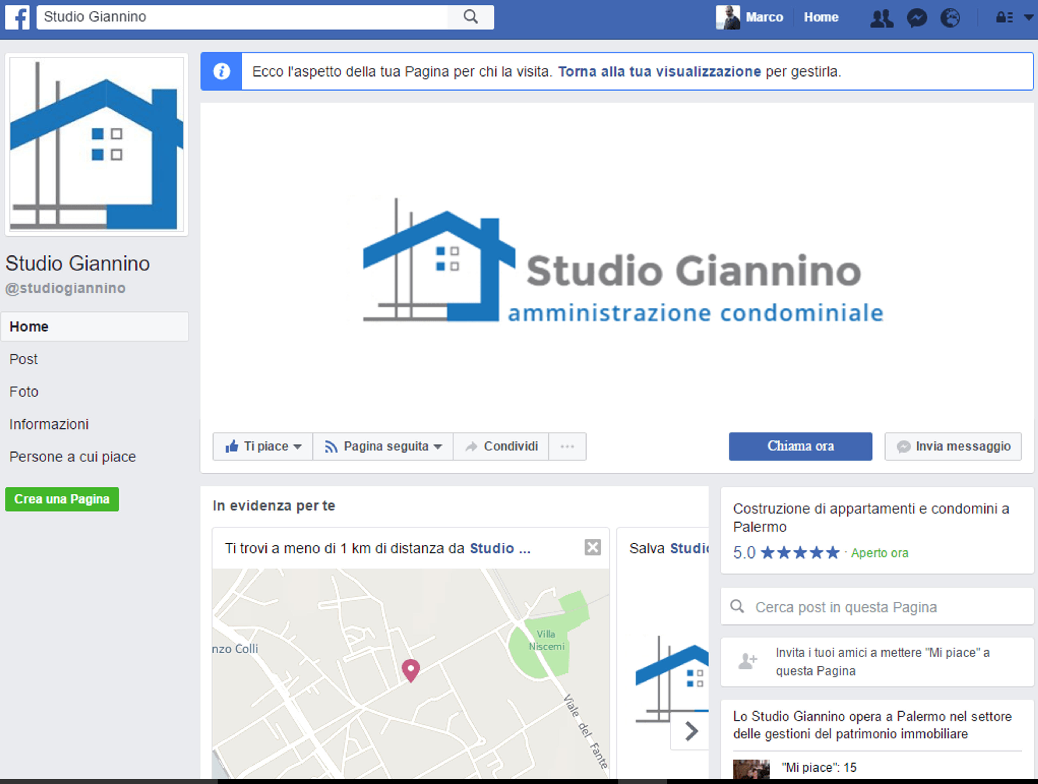Open the Ti piace dropdown
Image resolution: width=1038 pixels, height=784 pixels.
pos(263,446)
